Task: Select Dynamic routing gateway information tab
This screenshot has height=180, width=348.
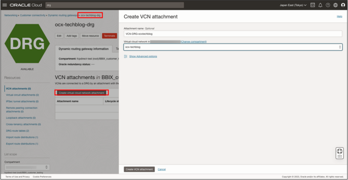Action: pos(84,49)
